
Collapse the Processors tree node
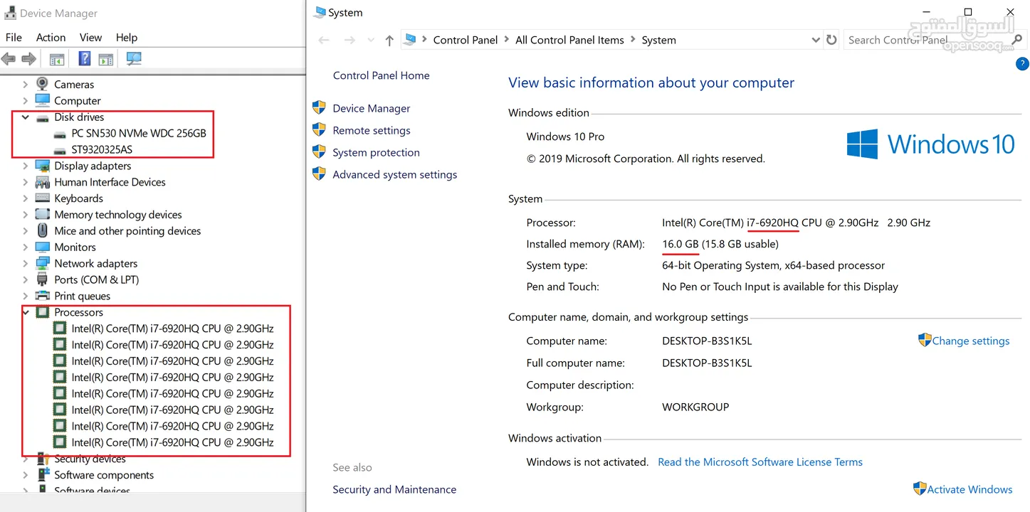click(26, 312)
